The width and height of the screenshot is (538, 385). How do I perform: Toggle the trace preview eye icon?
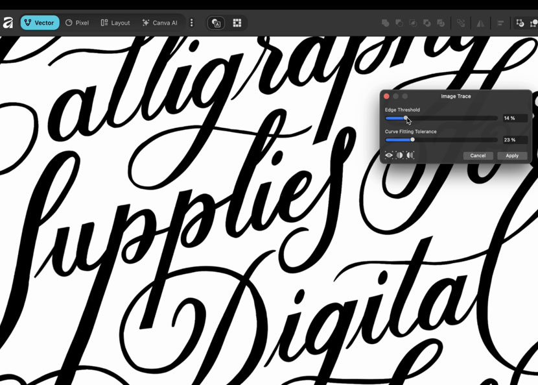coord(388,155)
